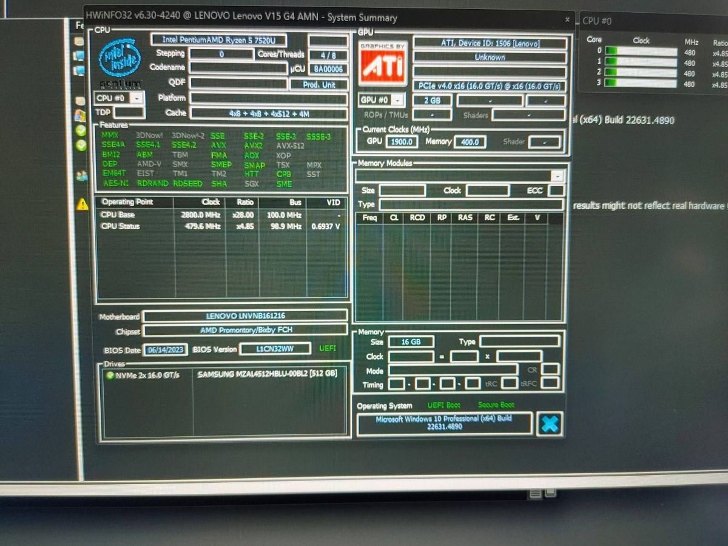This screenshot has width=728, height=546.
Task: Click the green NVMe drive status icon
Action: 110,375
